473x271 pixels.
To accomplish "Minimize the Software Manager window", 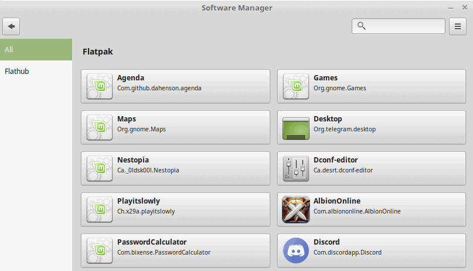I will coord(450,8).
